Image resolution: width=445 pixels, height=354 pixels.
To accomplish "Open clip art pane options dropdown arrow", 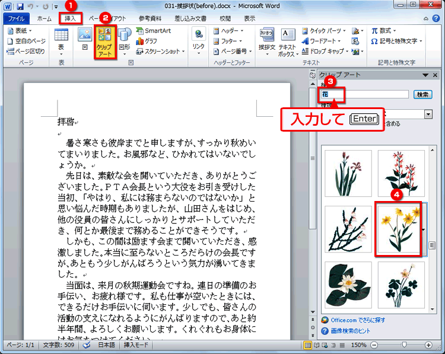I will point(425,75).
